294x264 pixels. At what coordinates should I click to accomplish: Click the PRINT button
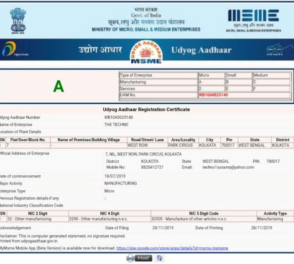pyautogui.click(x=144, y=258)
